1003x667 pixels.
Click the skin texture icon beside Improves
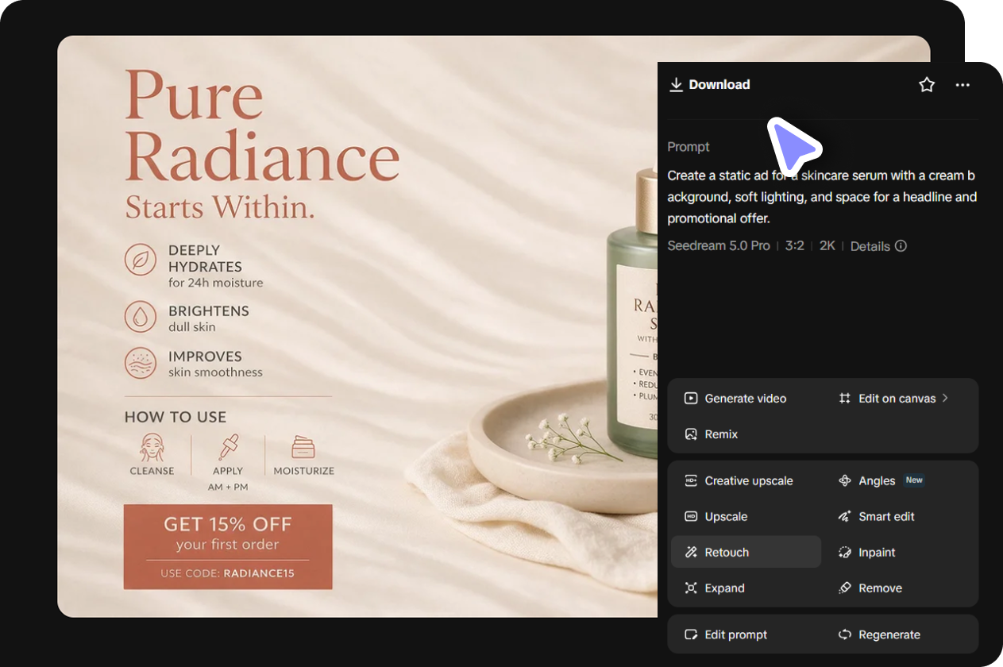click(x=141, y=363)
